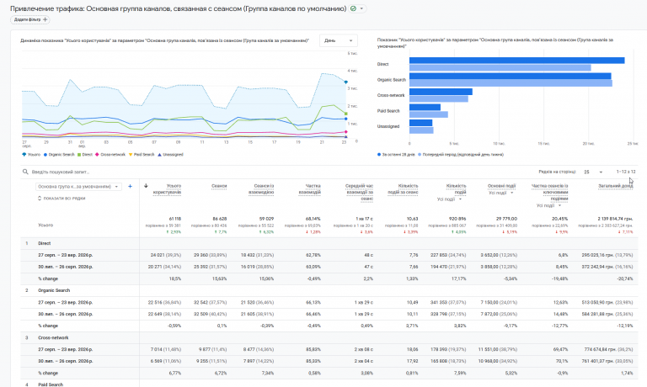Screen dimensions: 647x387
Task: Open the Основна група каналів dimension dropdown
Action: [78, 187]
